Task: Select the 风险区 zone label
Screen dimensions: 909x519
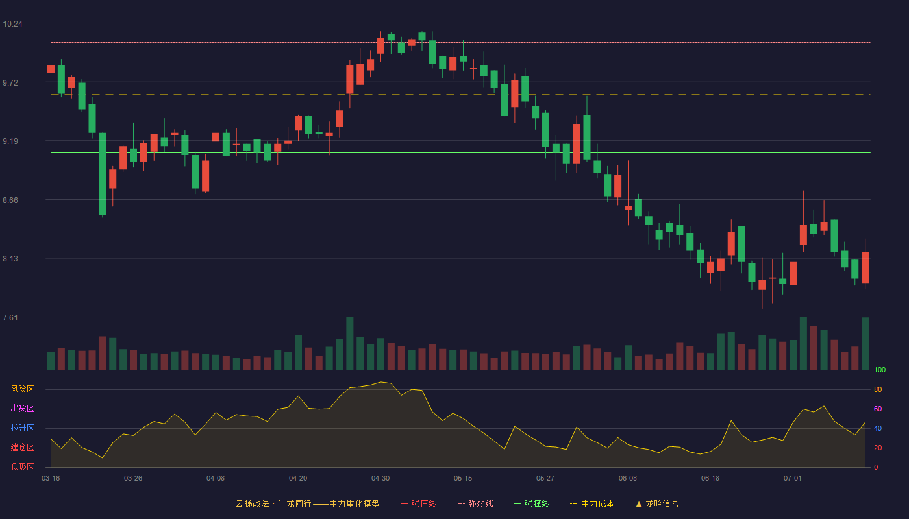Action: 22,389
